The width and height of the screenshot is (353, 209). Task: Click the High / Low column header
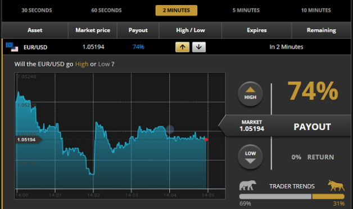tap(191, 30)
